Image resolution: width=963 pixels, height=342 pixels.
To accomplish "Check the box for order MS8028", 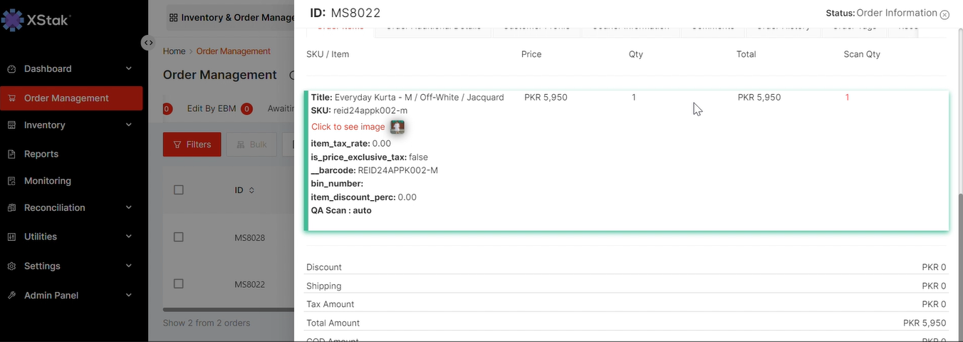I will coord(179,237).
